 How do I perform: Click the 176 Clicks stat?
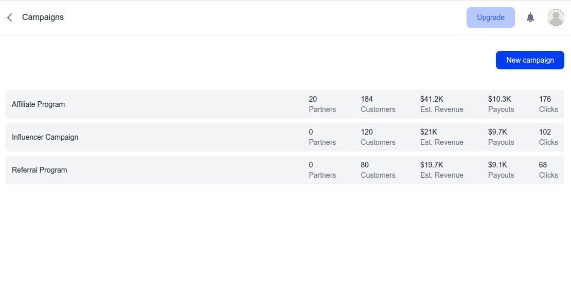[x=548, y=104]
